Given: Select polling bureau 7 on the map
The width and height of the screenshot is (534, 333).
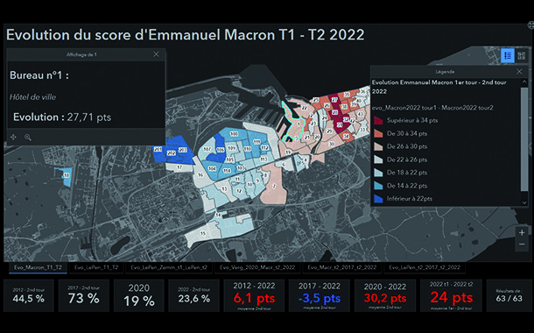Looking at the screenshot, I should [274, 186].
